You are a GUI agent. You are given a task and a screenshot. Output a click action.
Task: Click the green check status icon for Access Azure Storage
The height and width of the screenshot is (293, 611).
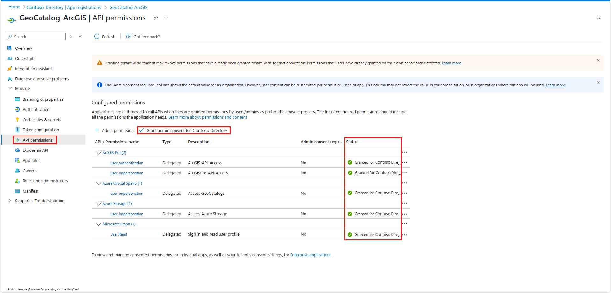(350, 214)
